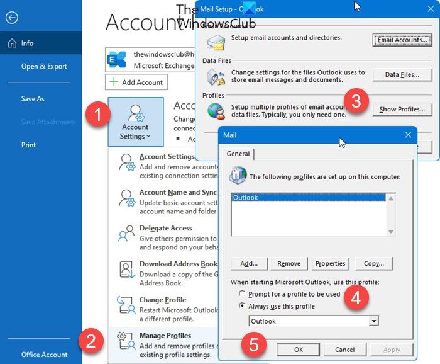
Task: Select 'Prompt for a profile to be used'
Action: coord(241,293)
